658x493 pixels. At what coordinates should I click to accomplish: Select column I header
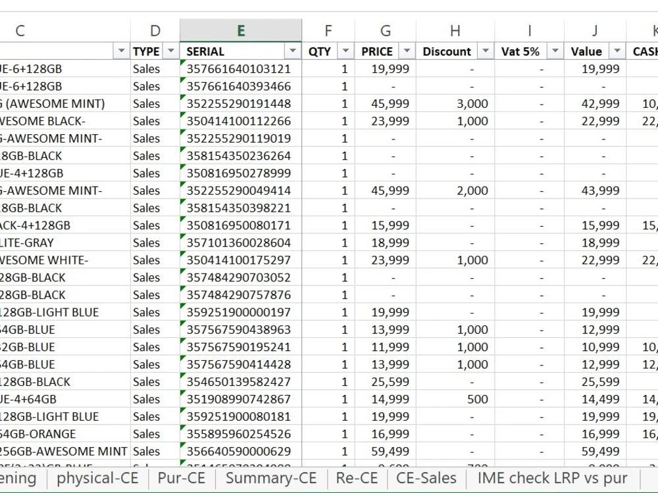tap(529, 31)
